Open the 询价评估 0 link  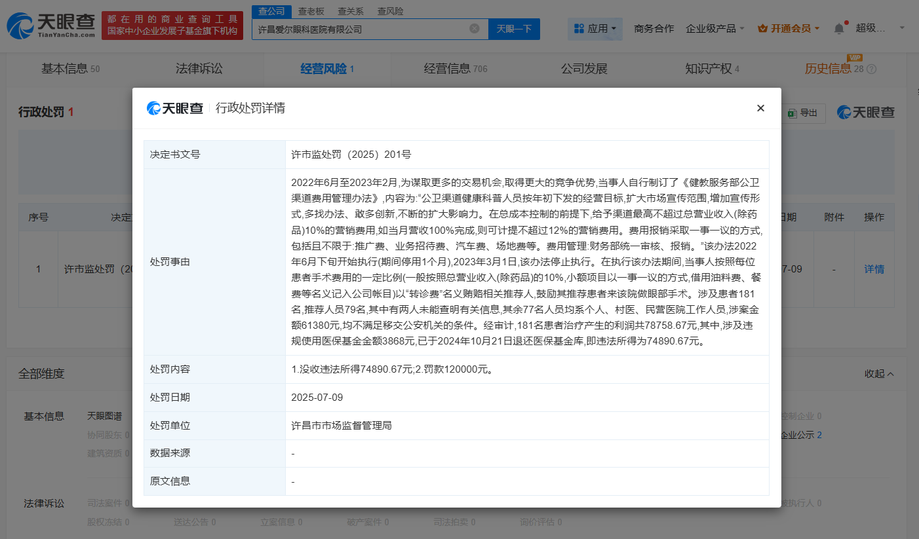(541, 522)
